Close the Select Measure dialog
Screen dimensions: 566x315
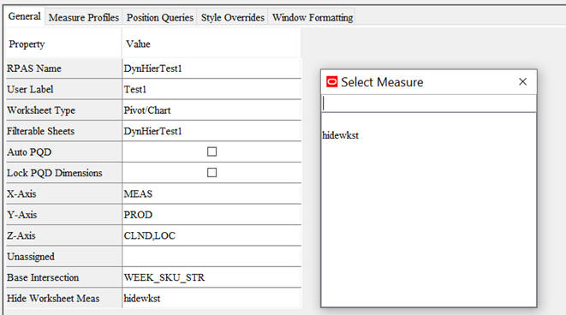click(522, 82)
